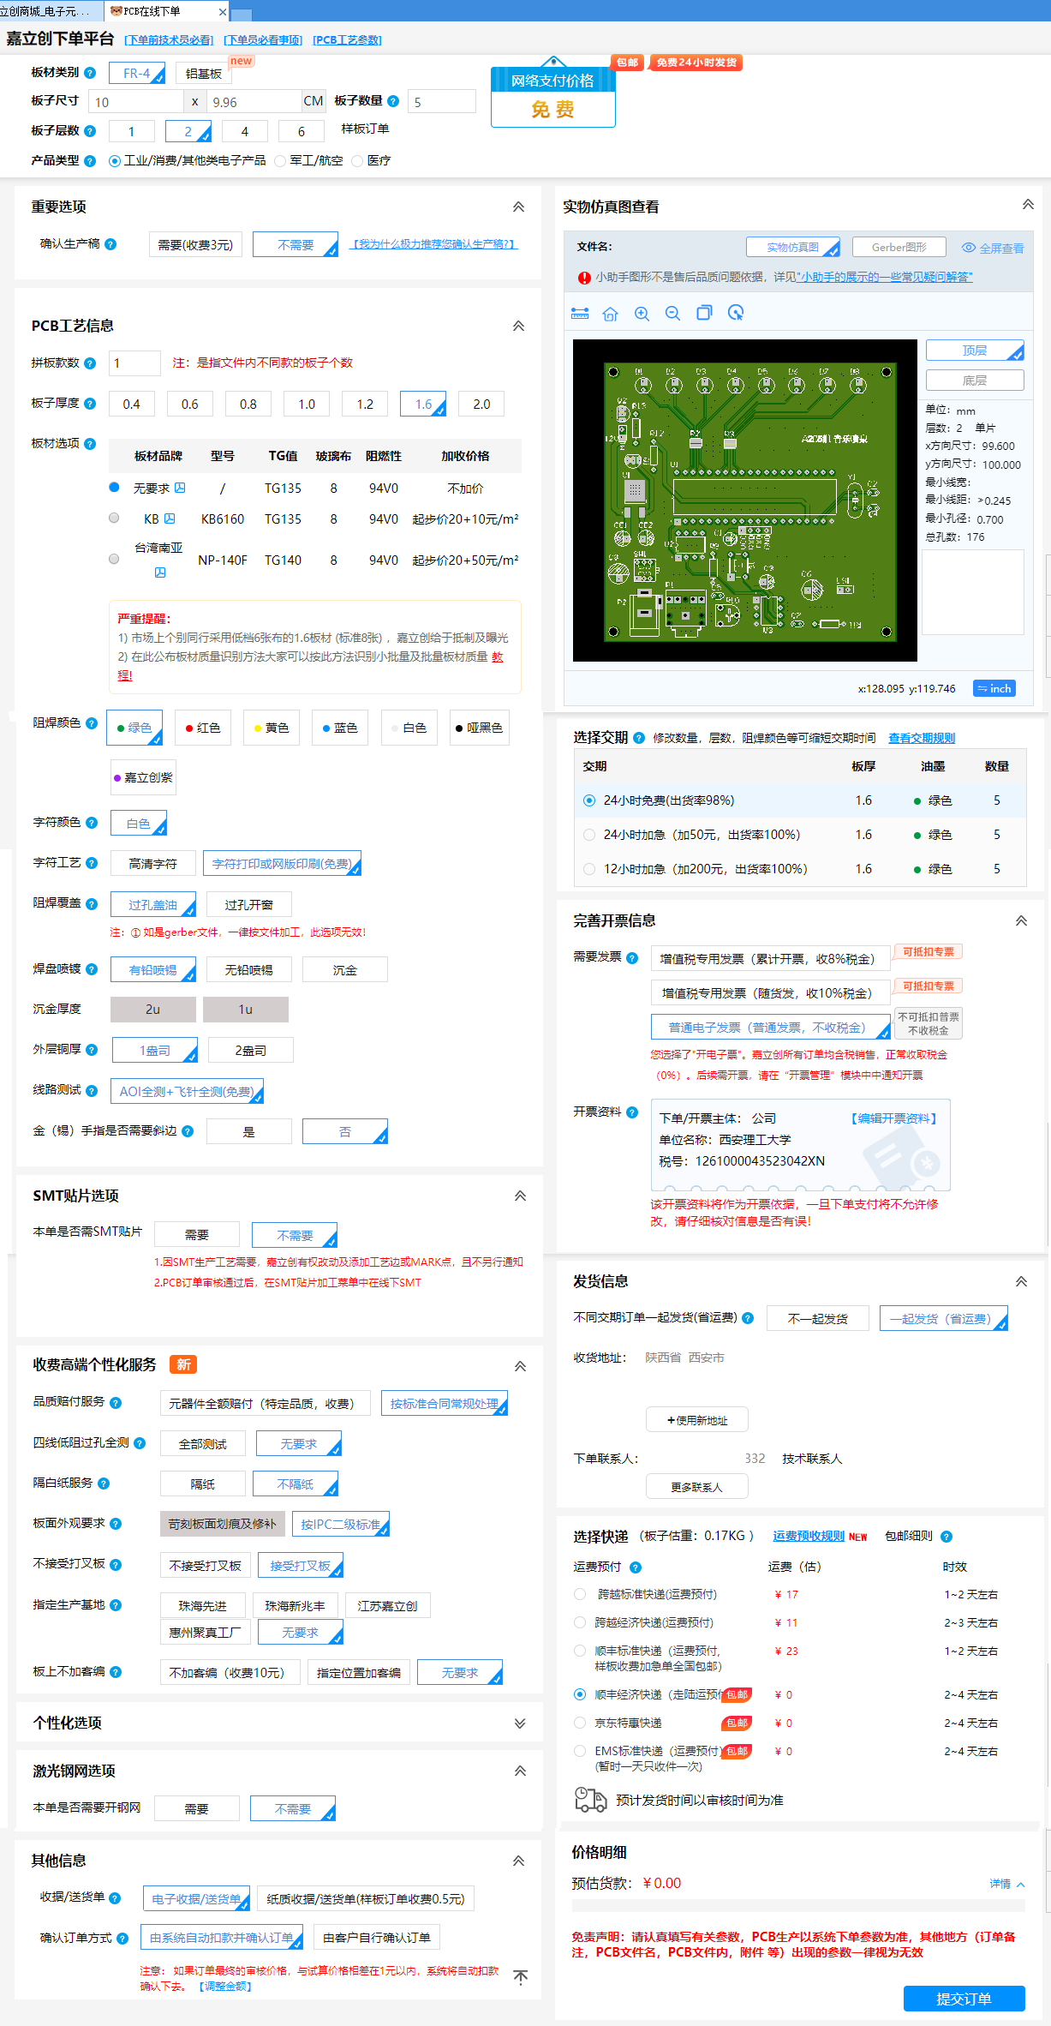Open 查看交期规则 link

coord(922,738)
